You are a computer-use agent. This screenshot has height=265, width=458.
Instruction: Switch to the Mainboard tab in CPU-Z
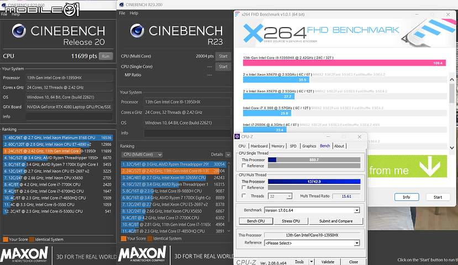click(x=259, y=146)
